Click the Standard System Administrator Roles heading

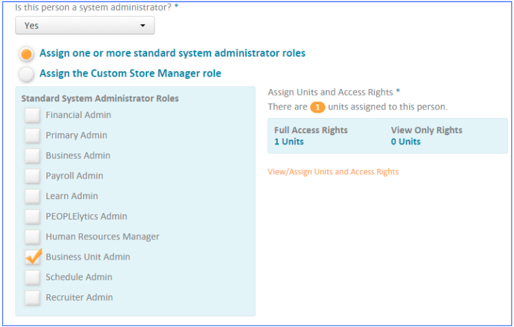click(100, 99)
